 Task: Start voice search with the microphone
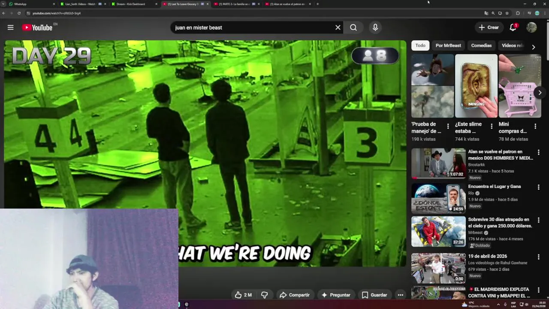(375, 27)
